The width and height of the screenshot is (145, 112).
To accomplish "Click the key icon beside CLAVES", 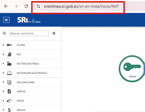I will point(9,45).
